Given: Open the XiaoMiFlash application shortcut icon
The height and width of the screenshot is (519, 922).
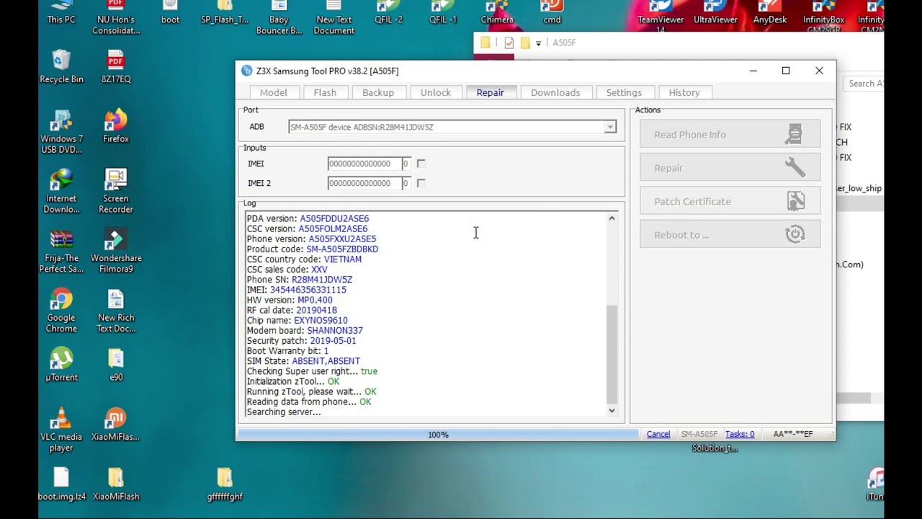Looking at the screenshot, I should click(x=116, y=425).
